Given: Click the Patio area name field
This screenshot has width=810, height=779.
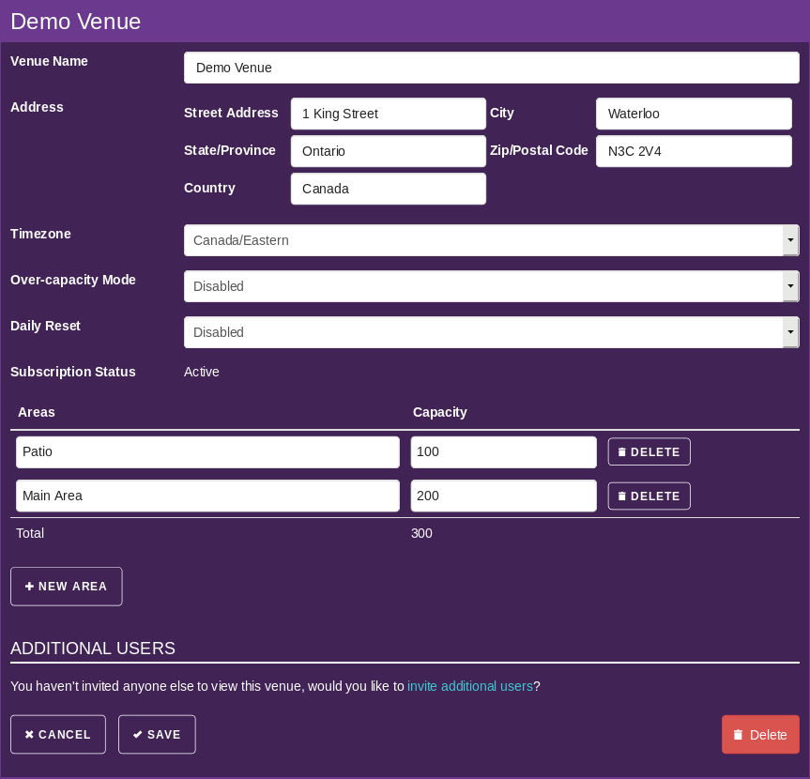Looking at the screenshot, I should click(207, 452).
